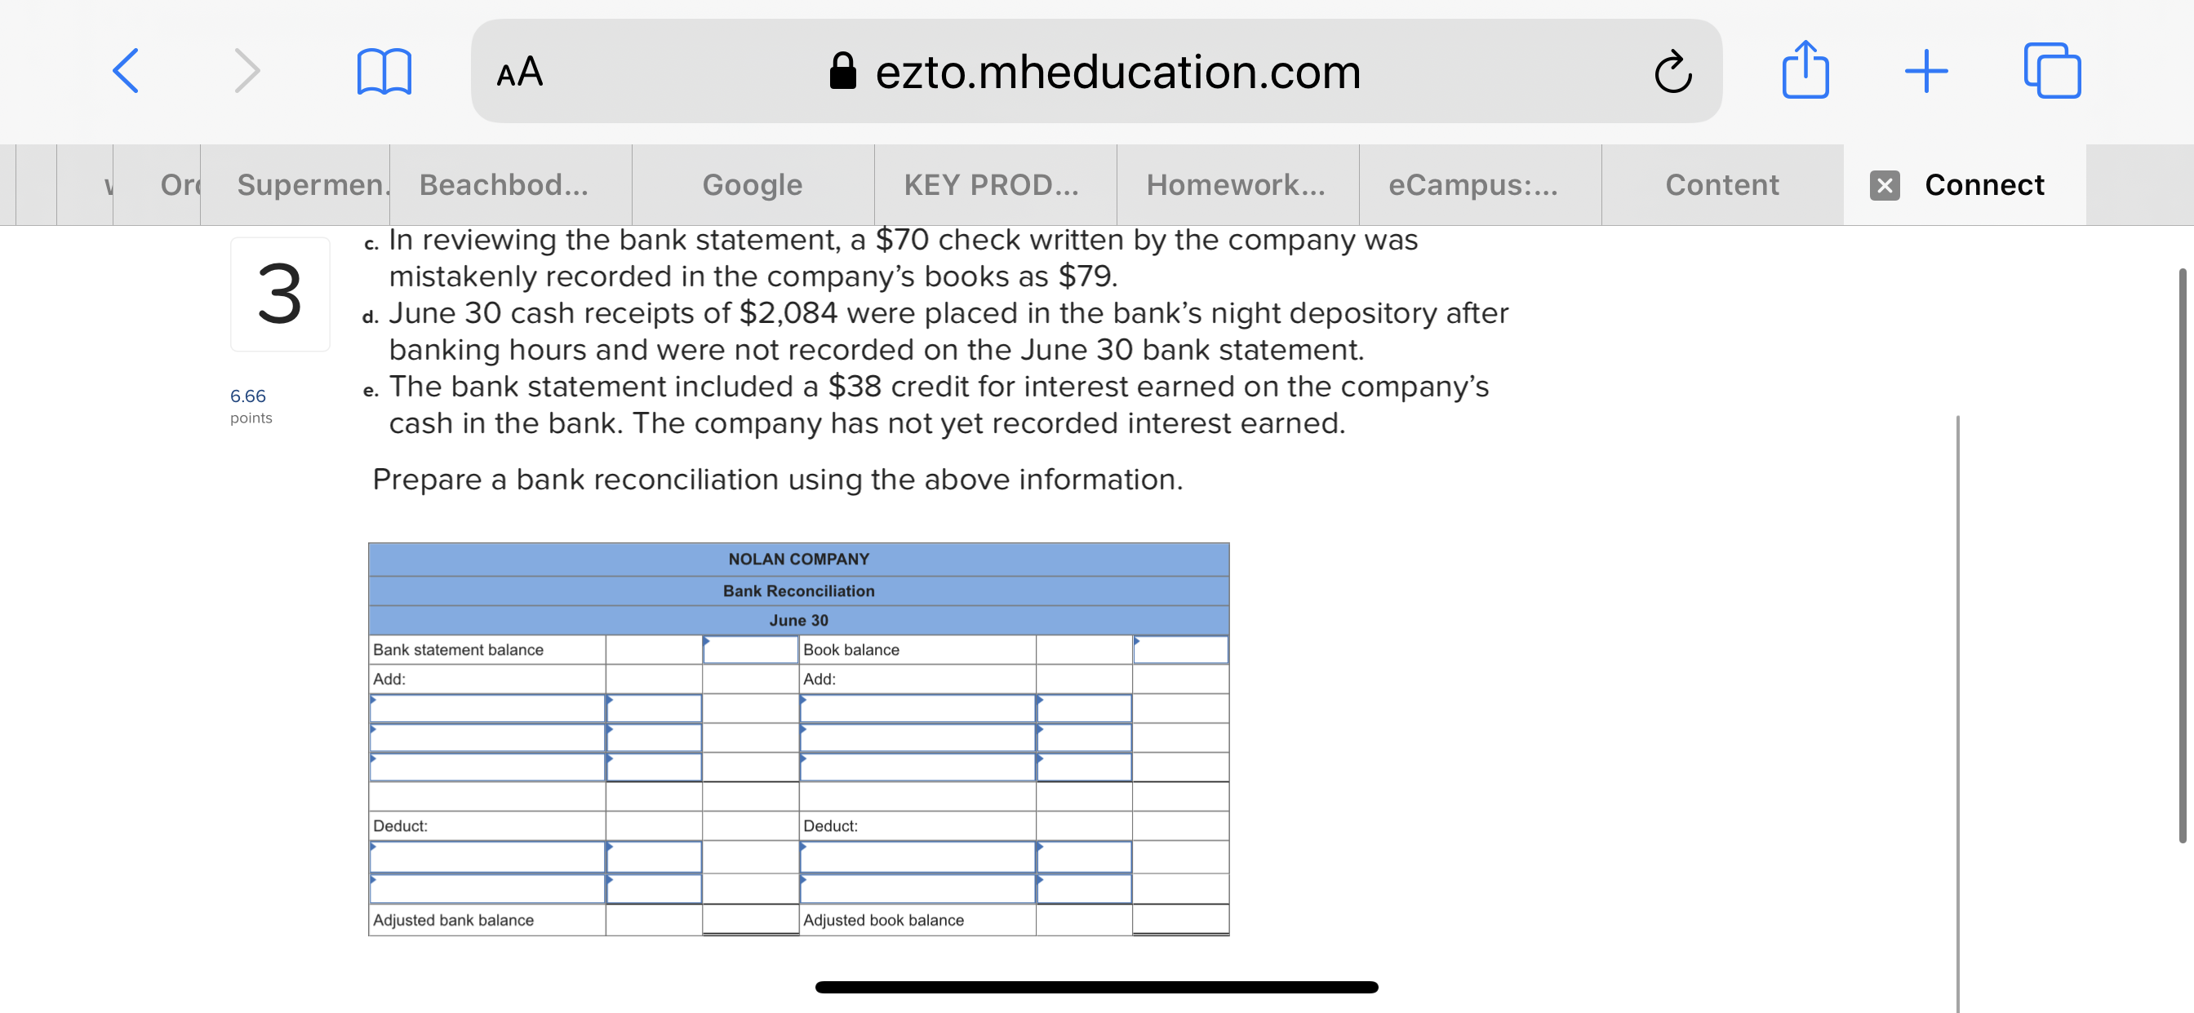Open first Deduct item dropdown under Book balance

pyautogui.click(x=917, y=856)
